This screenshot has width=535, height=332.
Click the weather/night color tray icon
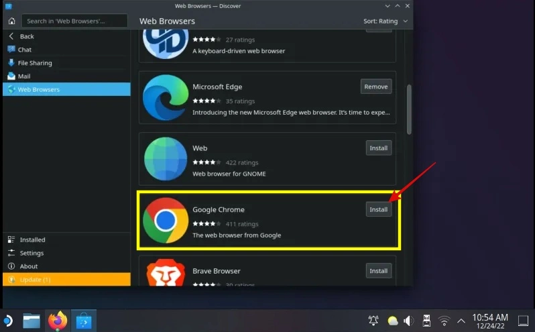point(393,321)
